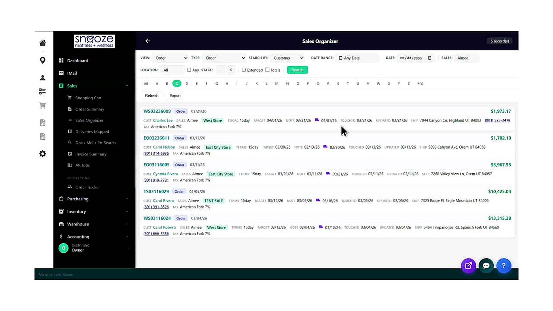The height and width of the screenshot is (311, 553).
Task: Click the Location All input field
Action: click(x=173, y=70)
